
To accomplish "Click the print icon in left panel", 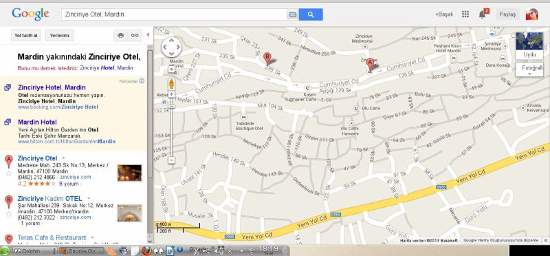I will (121, 35).
